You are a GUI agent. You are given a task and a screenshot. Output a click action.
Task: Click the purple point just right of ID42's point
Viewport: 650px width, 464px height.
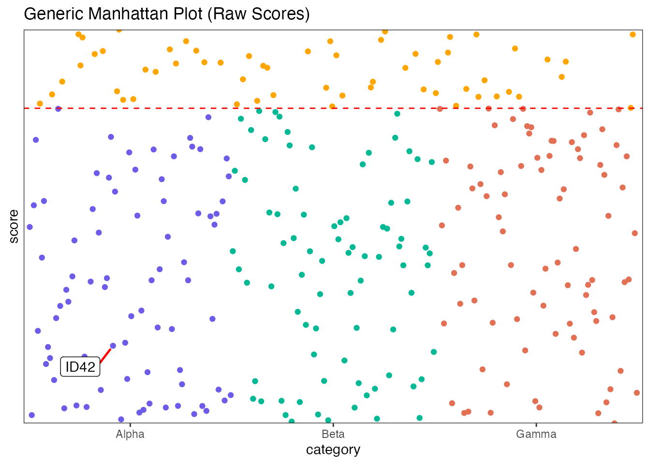tap(125, 343)
